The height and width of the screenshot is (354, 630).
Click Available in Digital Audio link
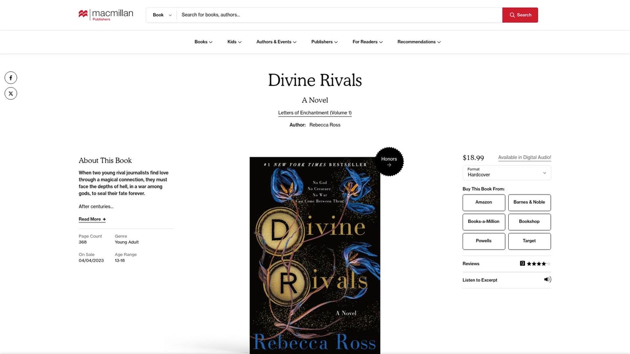524,157
